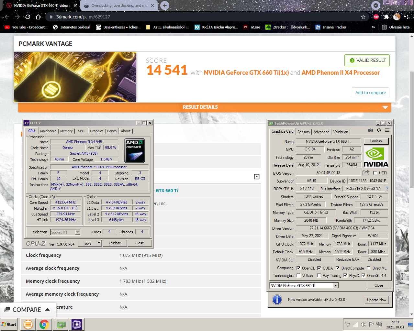This screenshot has width=414, height=331.
Task: Switch to CPU-Z Memory tab
Action: coord(66,131)
